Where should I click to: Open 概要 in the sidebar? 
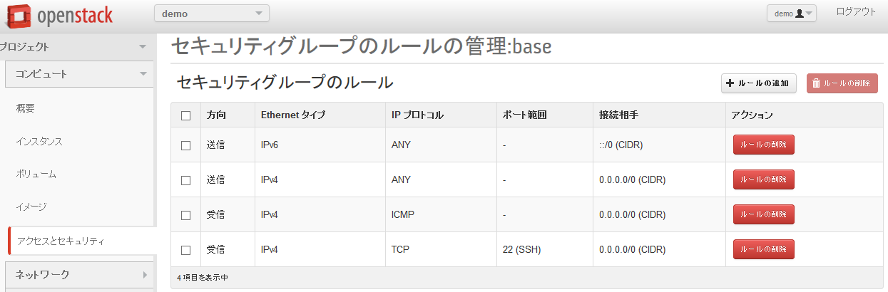coord(25,109)
